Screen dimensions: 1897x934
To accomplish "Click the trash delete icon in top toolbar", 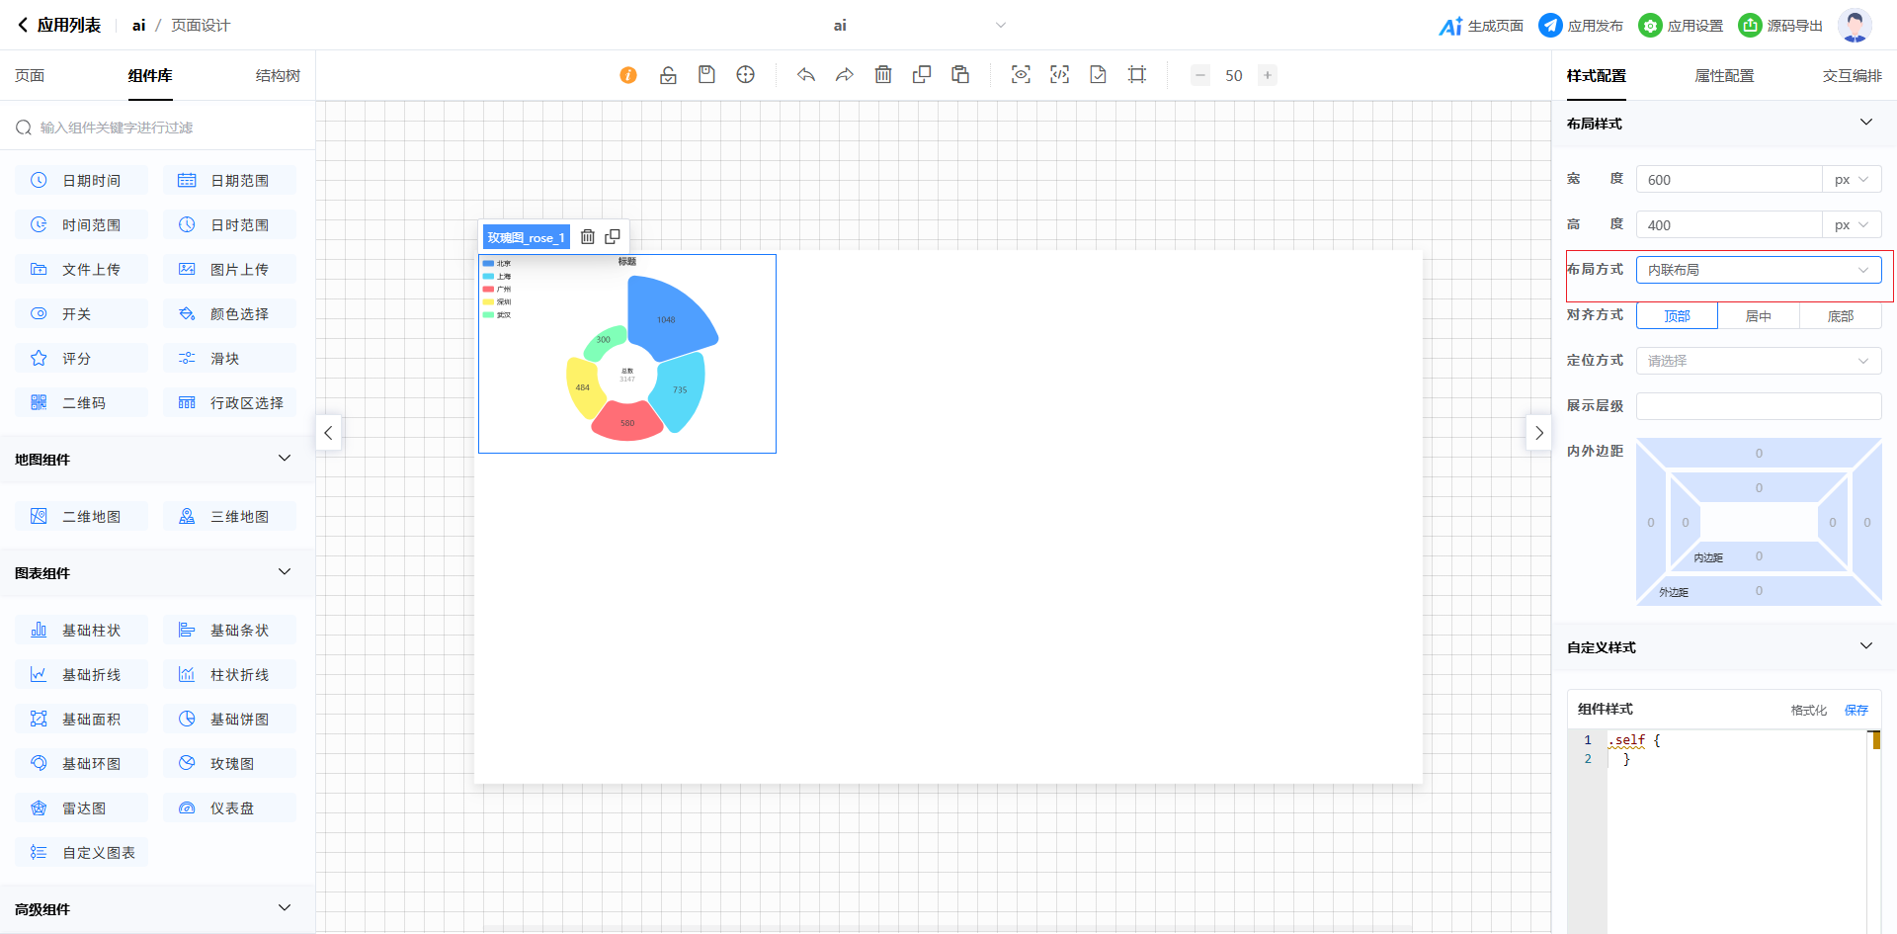I will (x=883, y=75).
